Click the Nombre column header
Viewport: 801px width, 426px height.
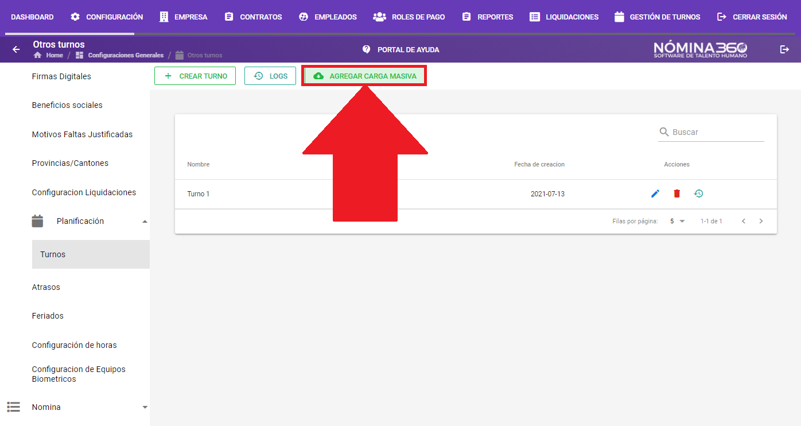coord(198,164)
